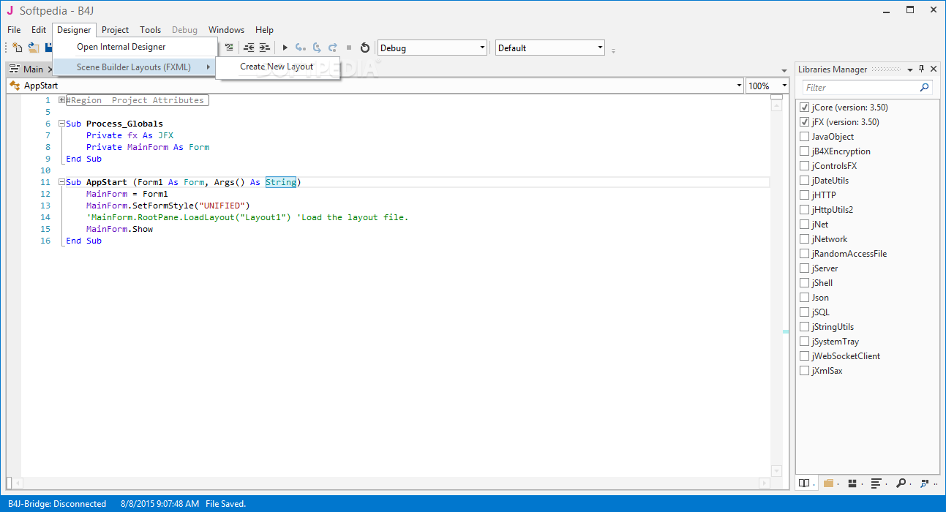Run the project with the play icon
The image size is (946, 512).
point(285,48)
